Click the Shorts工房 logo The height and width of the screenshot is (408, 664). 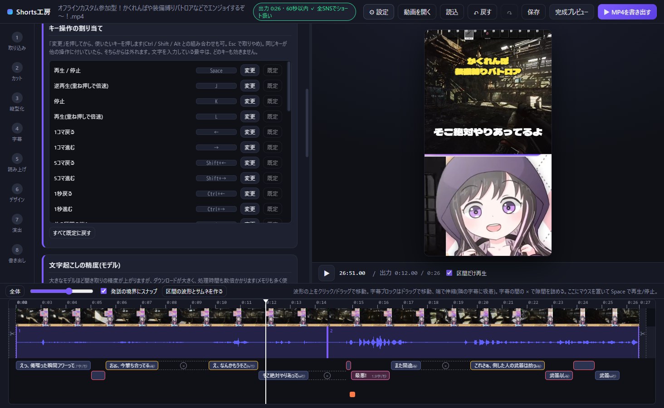29,12
